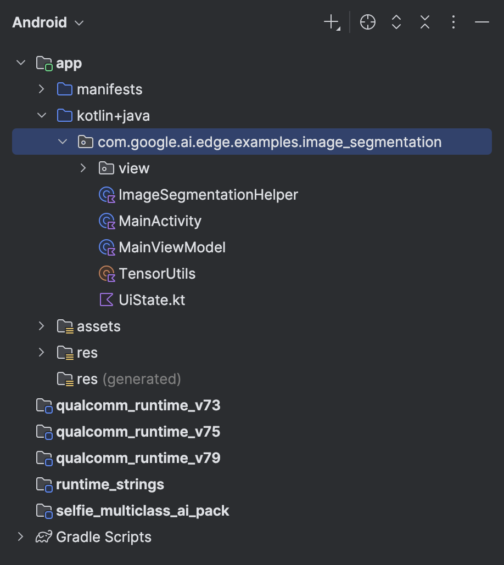Click the Collapse All icon

[x=425, y=22]
